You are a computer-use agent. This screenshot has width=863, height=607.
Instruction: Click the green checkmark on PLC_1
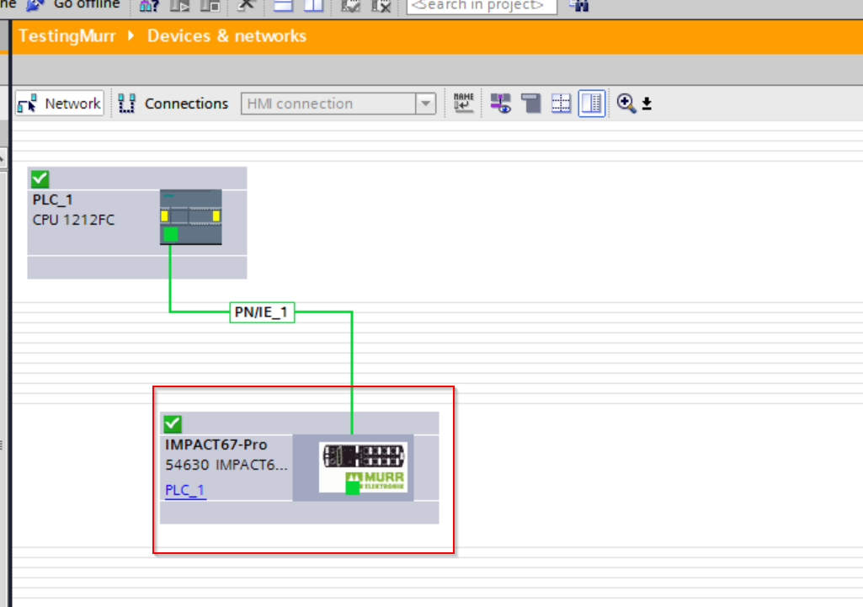40,178
